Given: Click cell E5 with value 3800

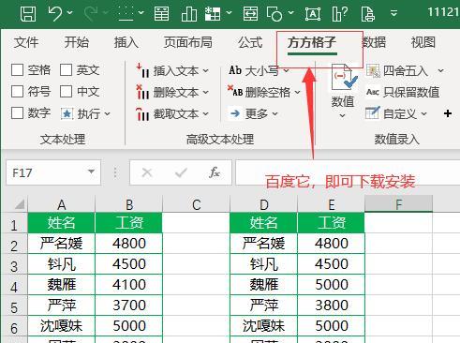Looking at the screenshot, I should [x=331, y=306].
